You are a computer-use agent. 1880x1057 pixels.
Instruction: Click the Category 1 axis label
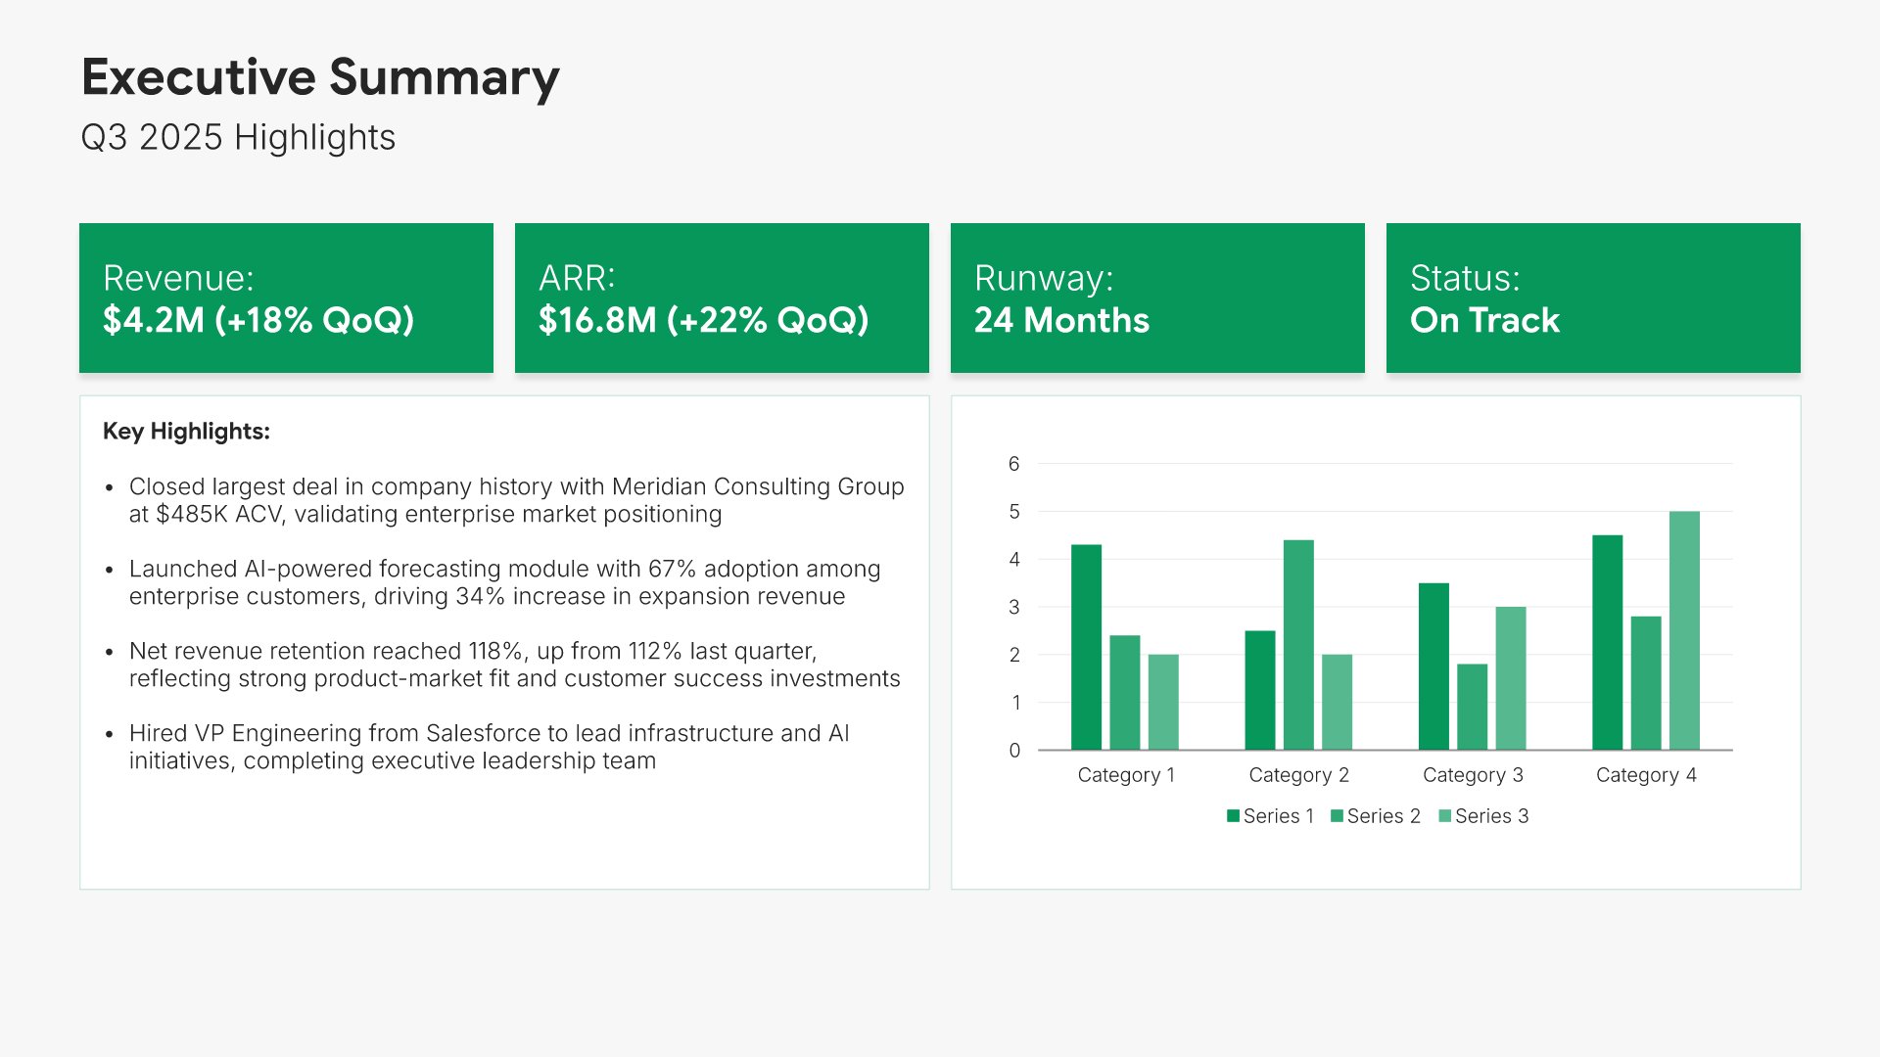click(x=1126, y=775)
